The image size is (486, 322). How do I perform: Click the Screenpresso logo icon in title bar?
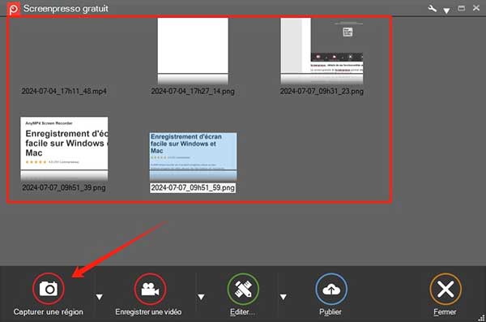point(14,9)
